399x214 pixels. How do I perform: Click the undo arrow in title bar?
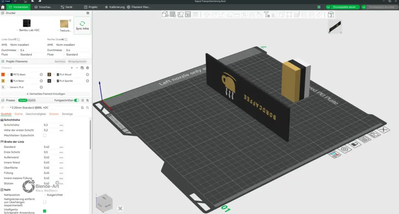tap(33, 1)
